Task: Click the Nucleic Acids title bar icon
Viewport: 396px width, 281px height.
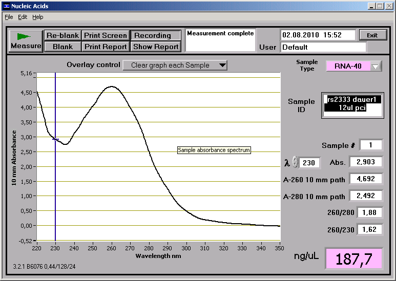Action: tap(6, 6)
